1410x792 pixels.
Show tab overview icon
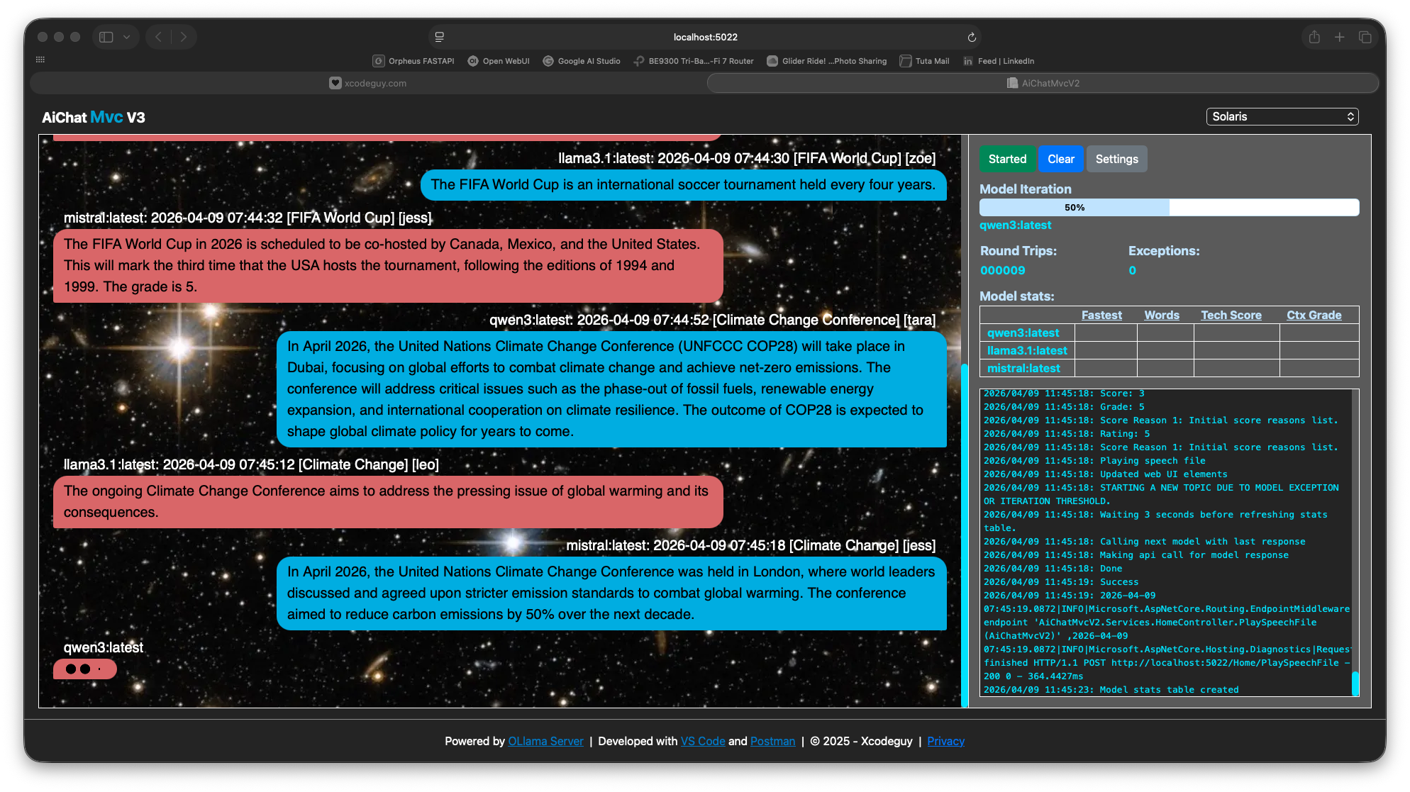1365,37
